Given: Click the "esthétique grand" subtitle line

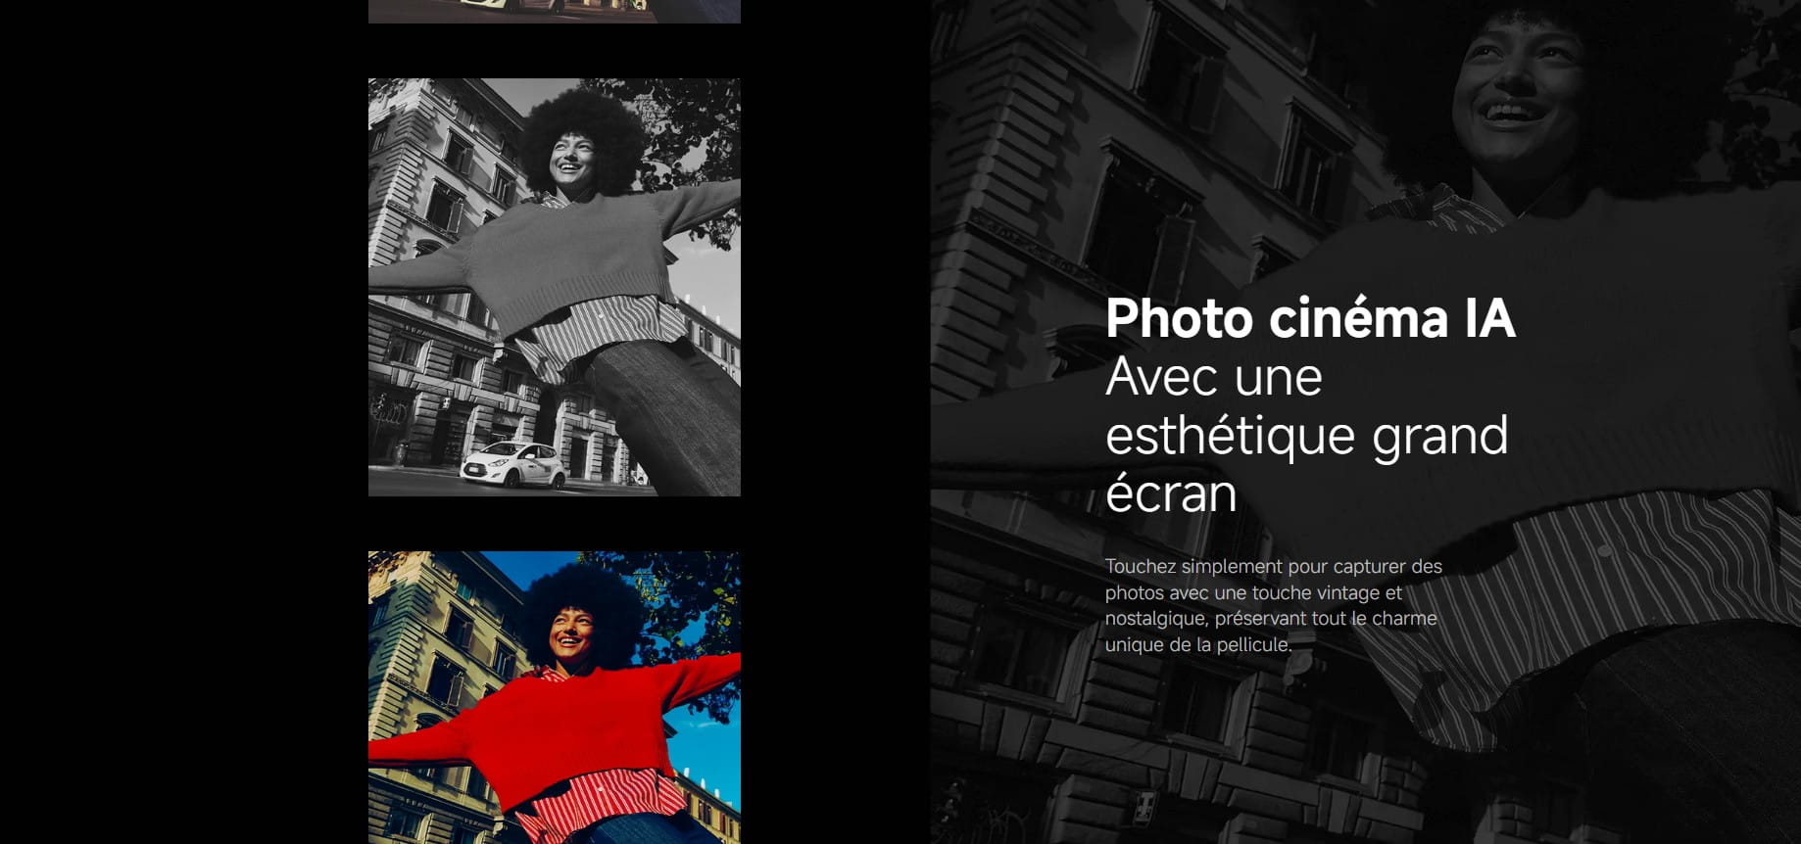Looking at the screenshot, I should [x=1306, y=436].
